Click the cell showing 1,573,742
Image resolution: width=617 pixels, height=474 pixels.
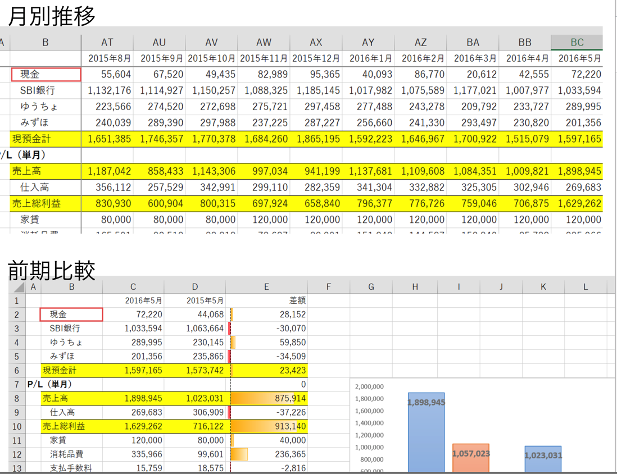click(x=195, y=371)
